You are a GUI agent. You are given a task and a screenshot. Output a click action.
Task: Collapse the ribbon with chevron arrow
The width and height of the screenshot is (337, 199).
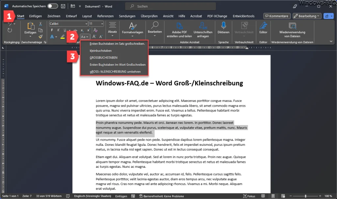[331, 41]
